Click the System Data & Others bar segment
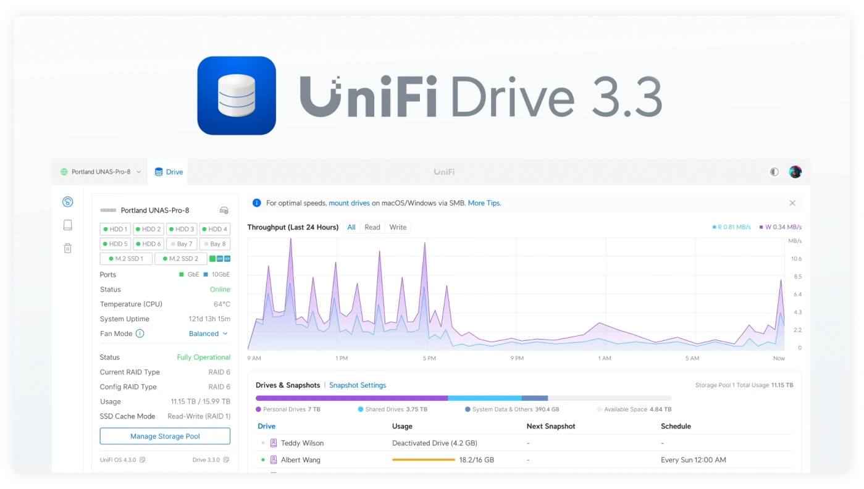This screenshot has width=864, height=489. coord(535,398)
